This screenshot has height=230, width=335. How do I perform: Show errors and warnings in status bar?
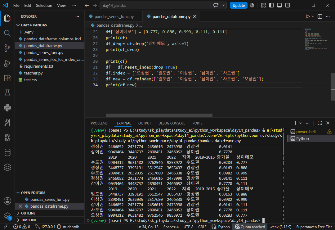pos(22,227)
